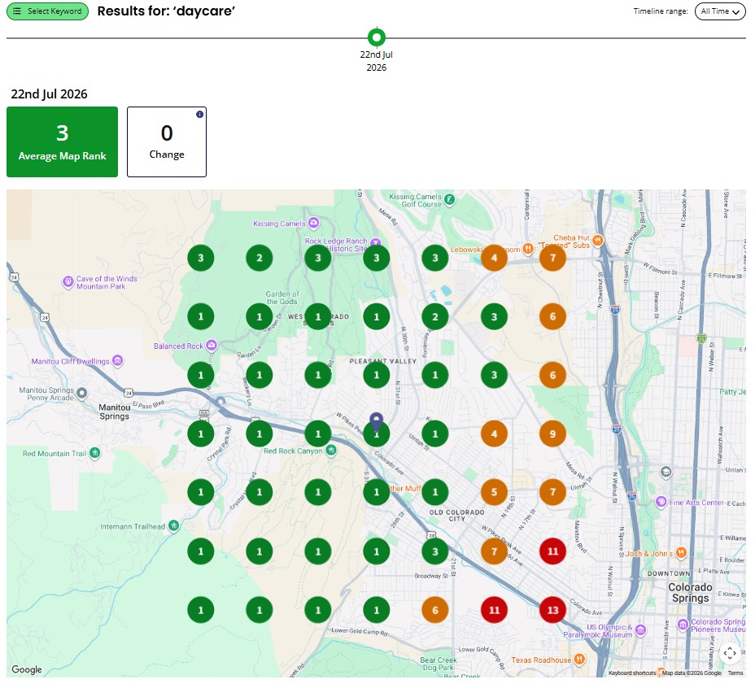Toggle the map fullscreen view icon
The width and height of the screenshot is (755, 688).
730,653
